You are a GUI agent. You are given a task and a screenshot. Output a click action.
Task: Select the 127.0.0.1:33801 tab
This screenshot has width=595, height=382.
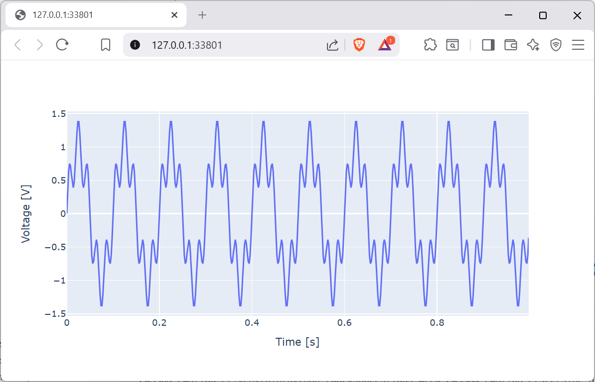pos(90,15)
